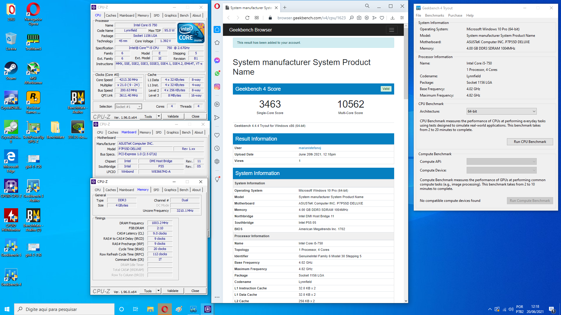Click Windows search box on taskbar

point(64,309)
